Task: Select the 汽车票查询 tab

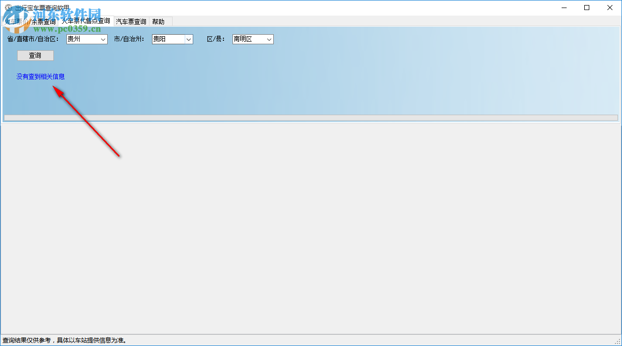Action: [130, 21]
